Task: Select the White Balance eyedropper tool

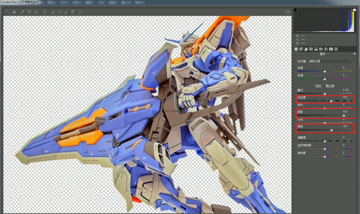Action: pyautogui.click(x=22, y=12)
